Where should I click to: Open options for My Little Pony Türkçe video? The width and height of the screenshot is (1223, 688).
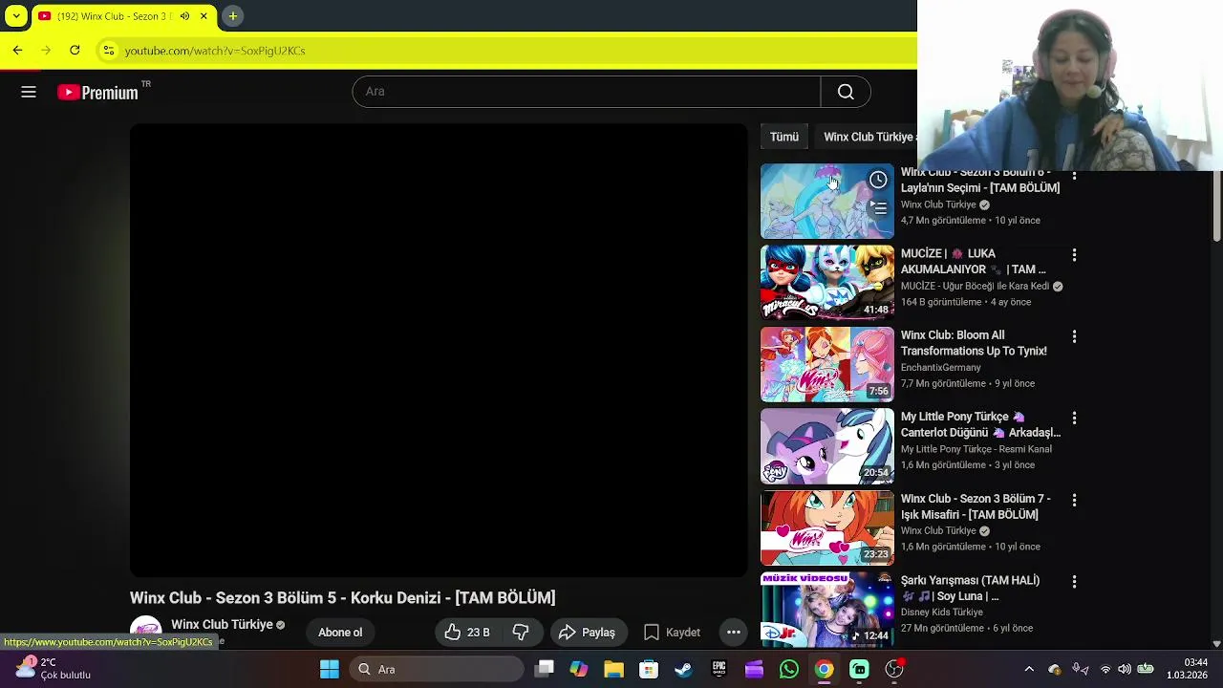pos(1074,419)
